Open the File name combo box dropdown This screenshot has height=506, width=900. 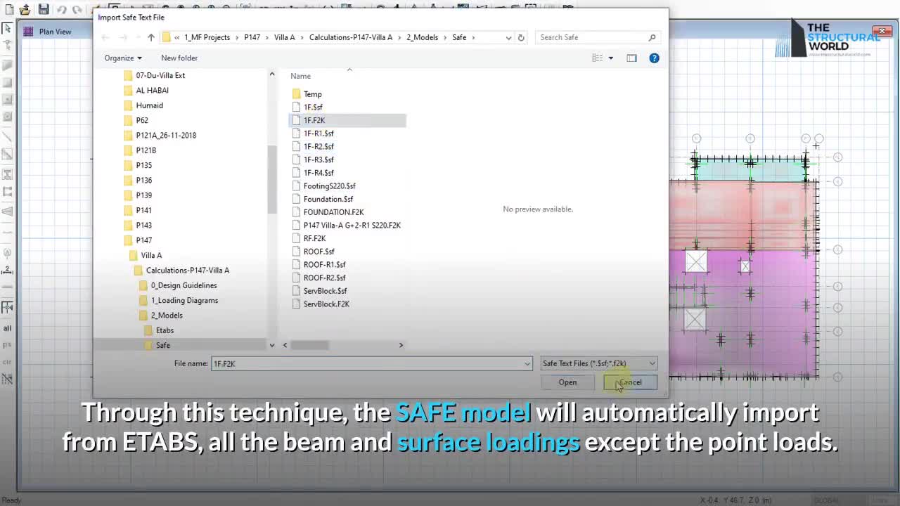(x=527, y=363)
